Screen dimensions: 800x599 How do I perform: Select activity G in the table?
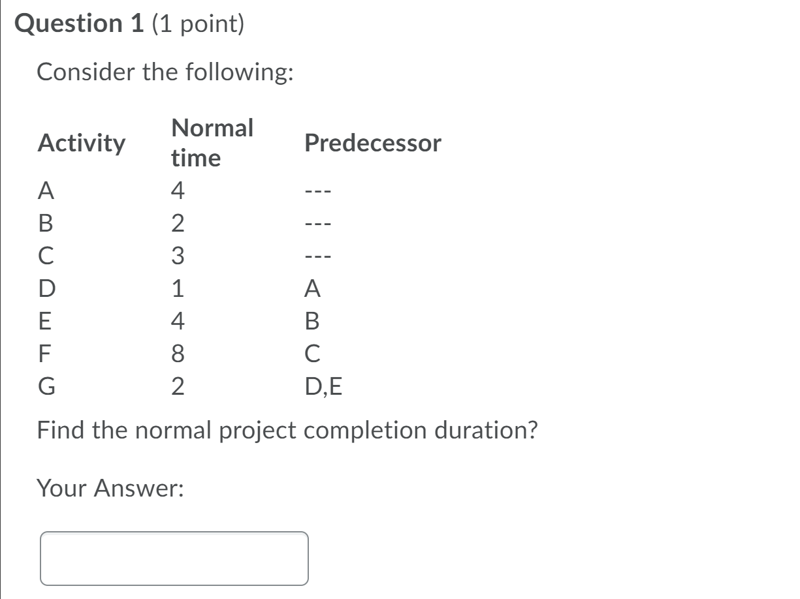44,384
